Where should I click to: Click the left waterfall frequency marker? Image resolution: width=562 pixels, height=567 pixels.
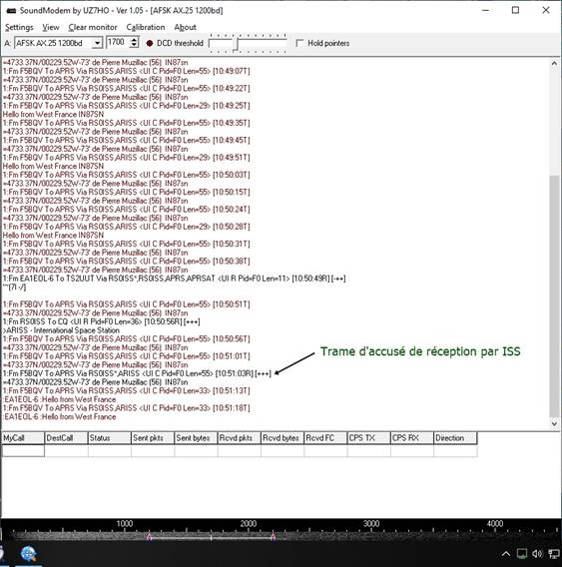149,537
